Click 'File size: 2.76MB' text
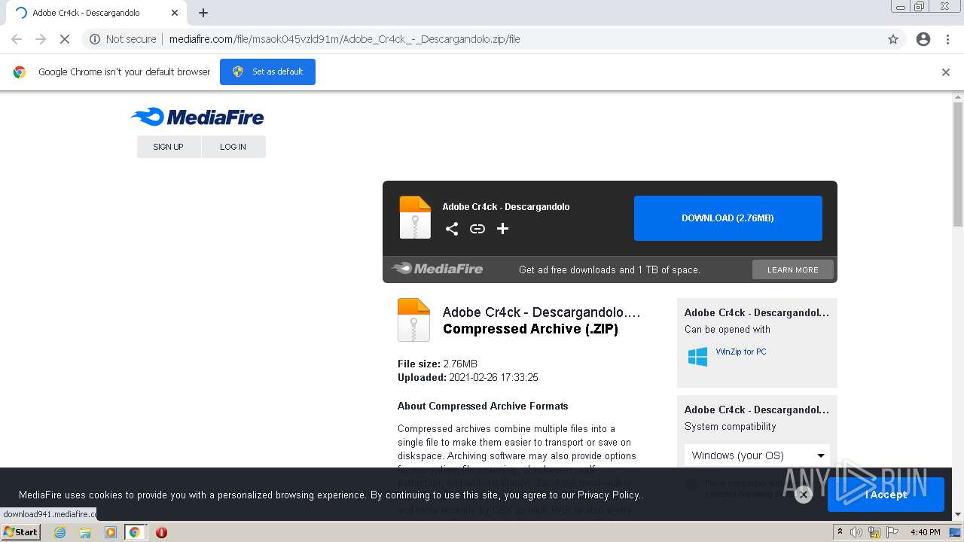964x542 pixels. coord(438,364)
